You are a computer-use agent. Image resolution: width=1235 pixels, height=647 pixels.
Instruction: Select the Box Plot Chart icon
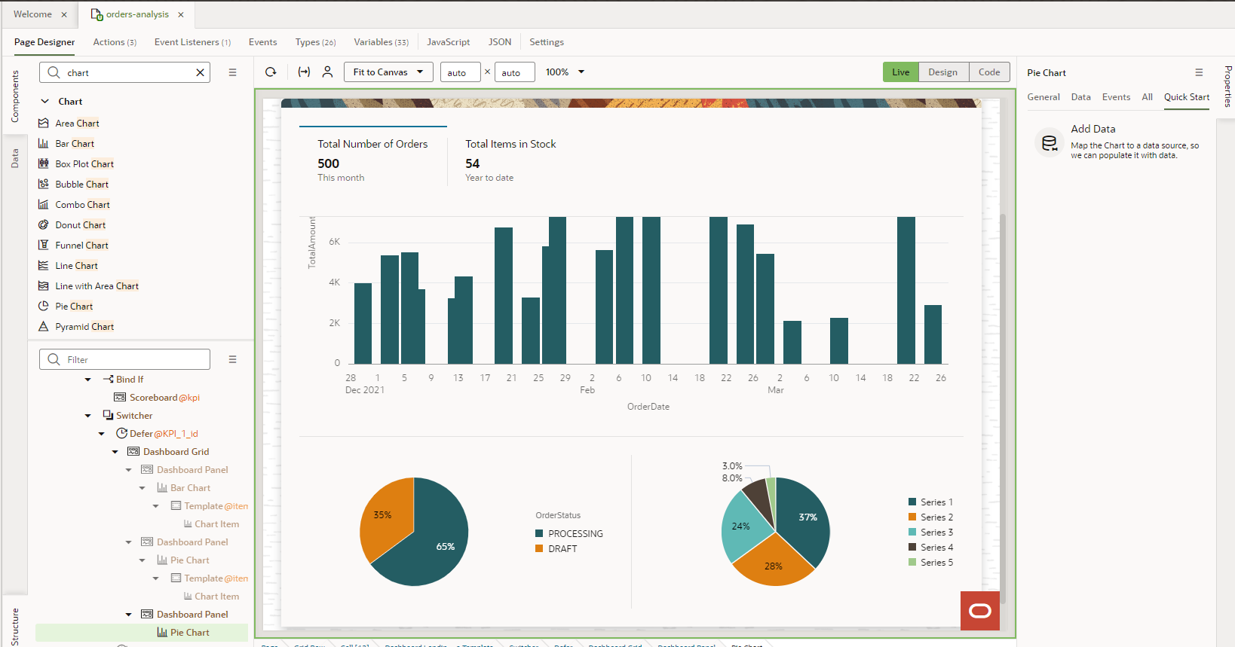click(x=44, y=163)
